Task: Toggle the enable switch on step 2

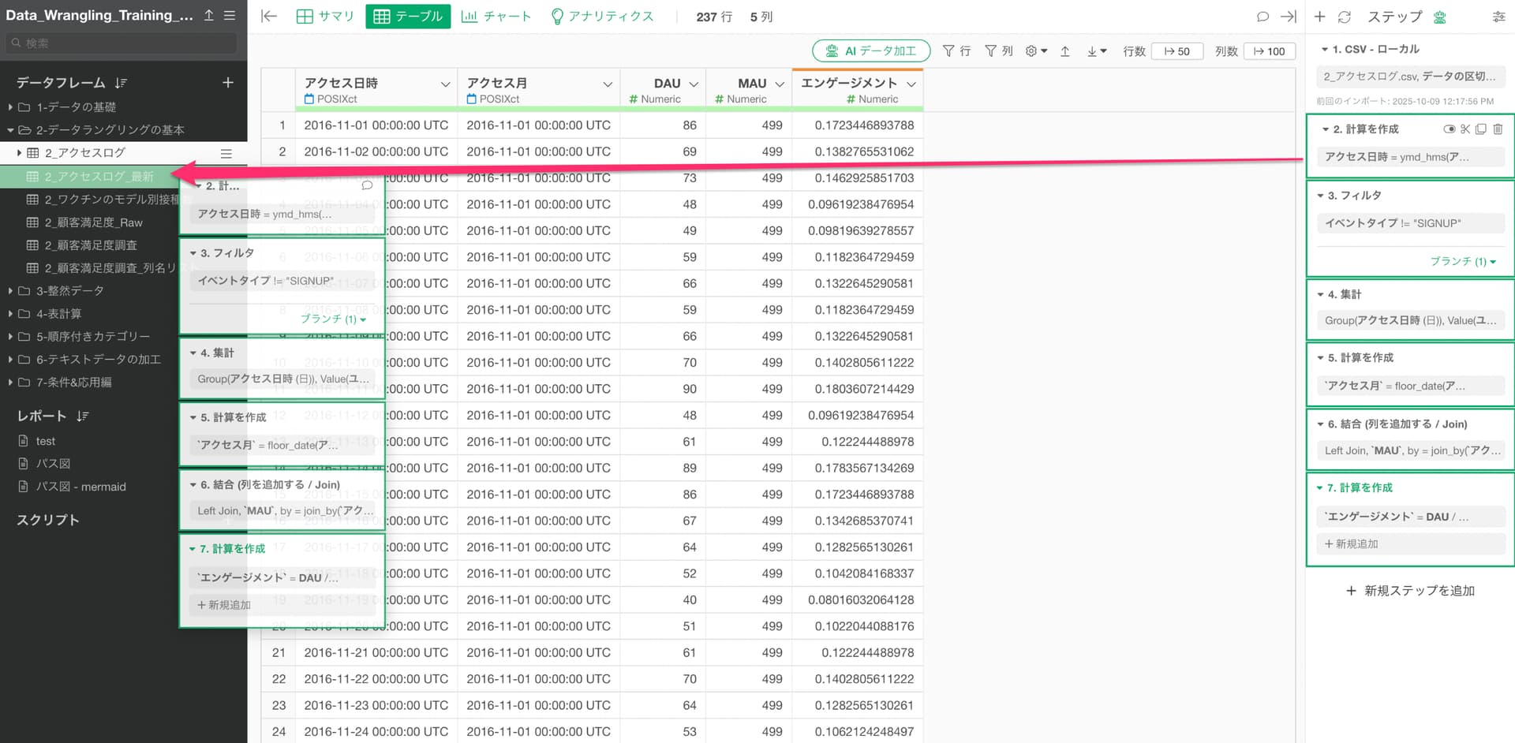Action: [1449, 129]
